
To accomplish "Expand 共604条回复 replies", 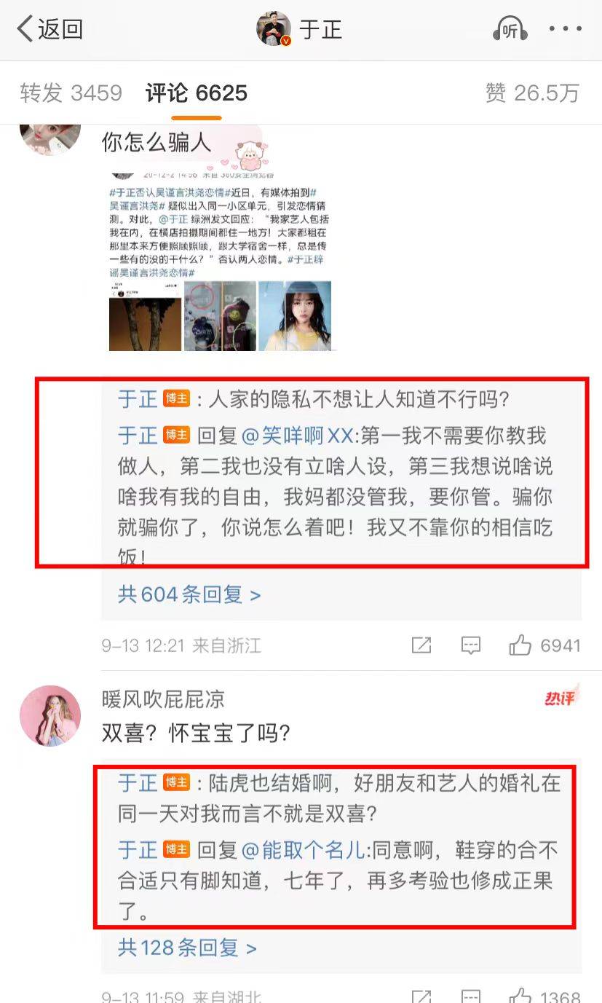I will pos(189,594).
